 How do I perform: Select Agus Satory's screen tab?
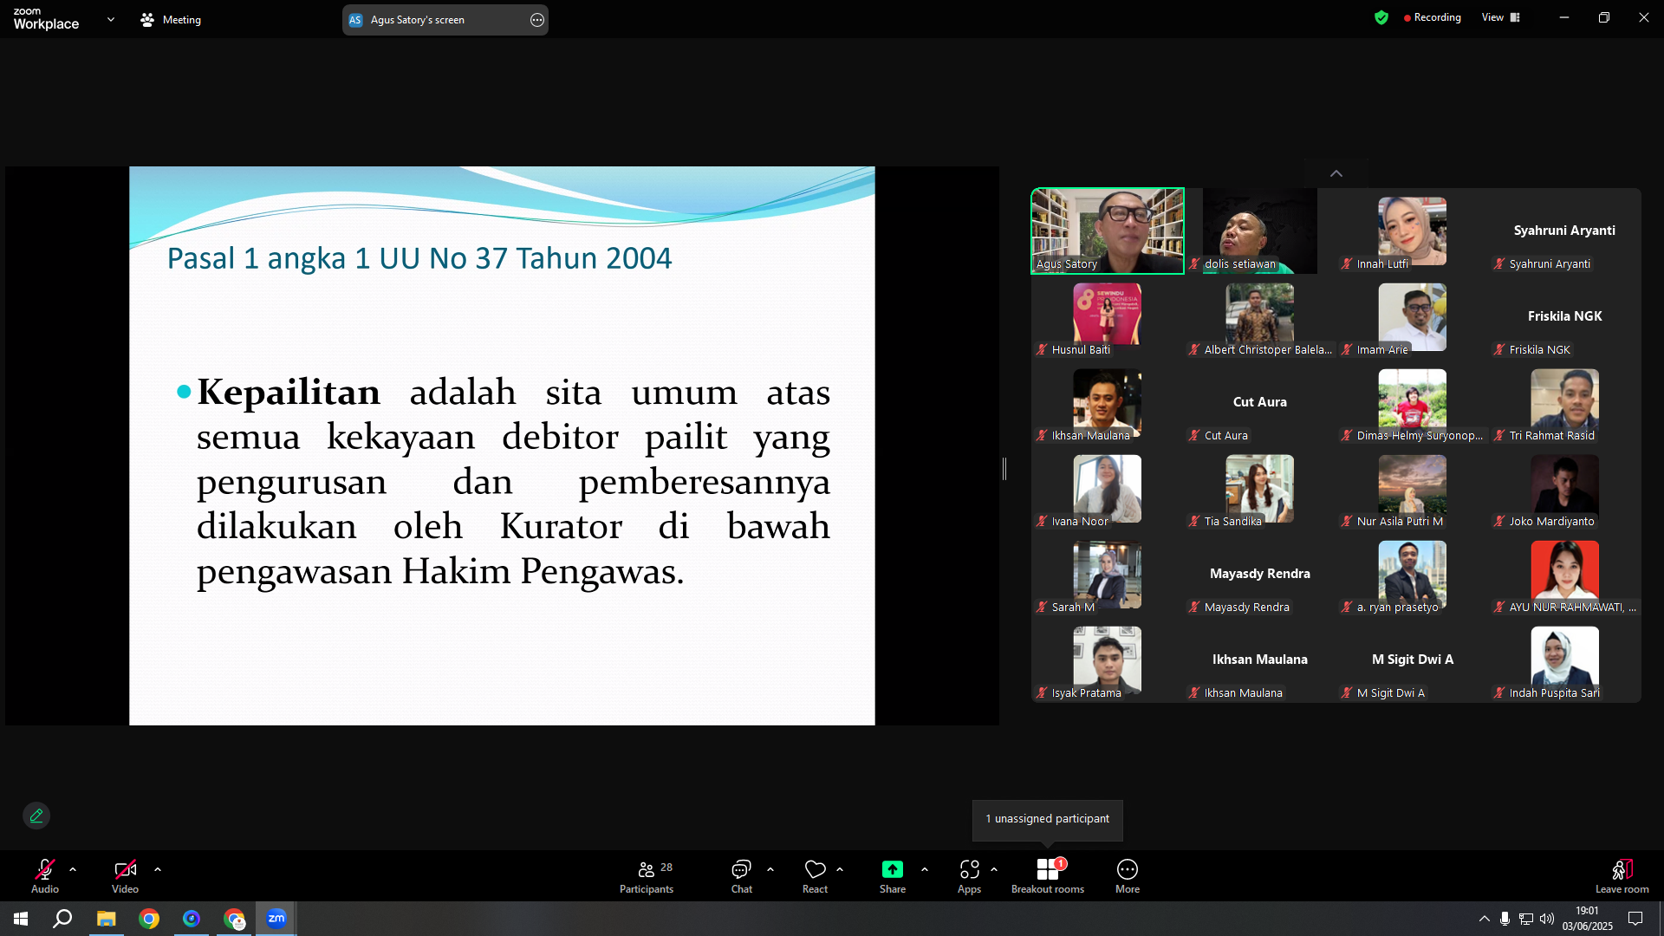[x=445, y=20]
